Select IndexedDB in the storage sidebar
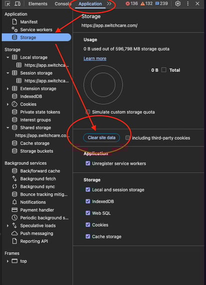Screen dimensions: 206x285 [x=31, y=96]
